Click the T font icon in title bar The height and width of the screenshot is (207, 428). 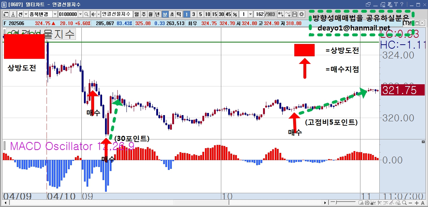396,4
